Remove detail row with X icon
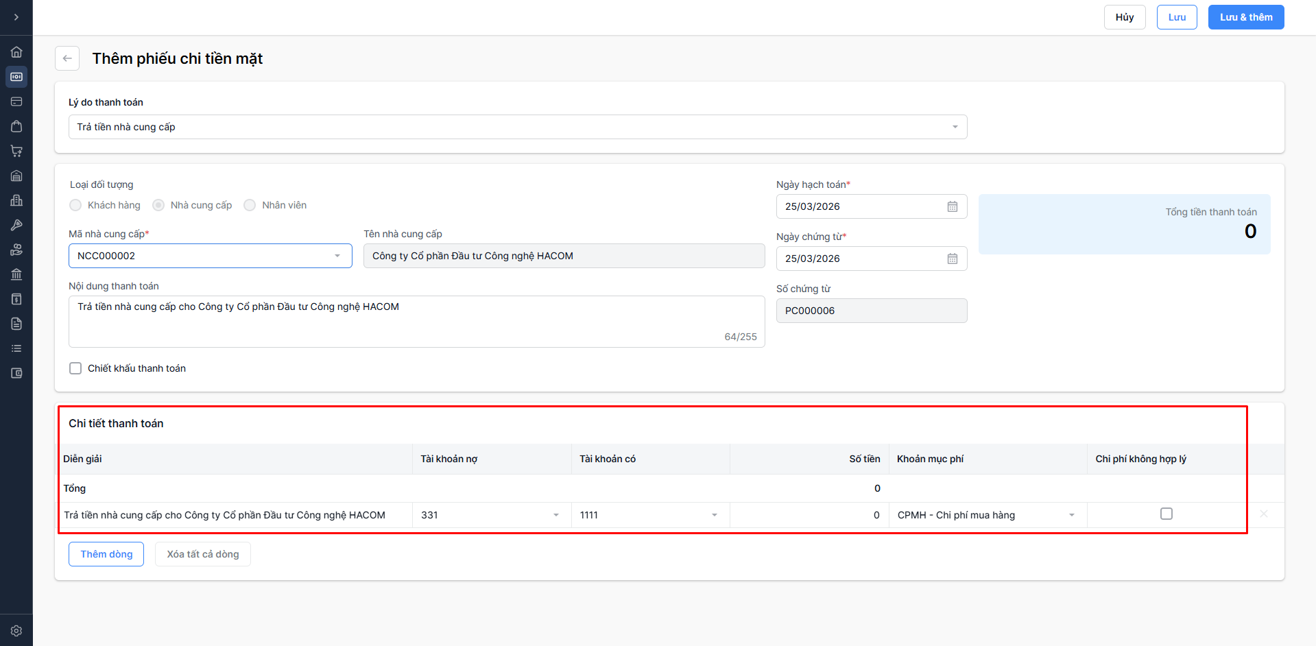Screen dimensions: 1316x646 [1263, 514]
